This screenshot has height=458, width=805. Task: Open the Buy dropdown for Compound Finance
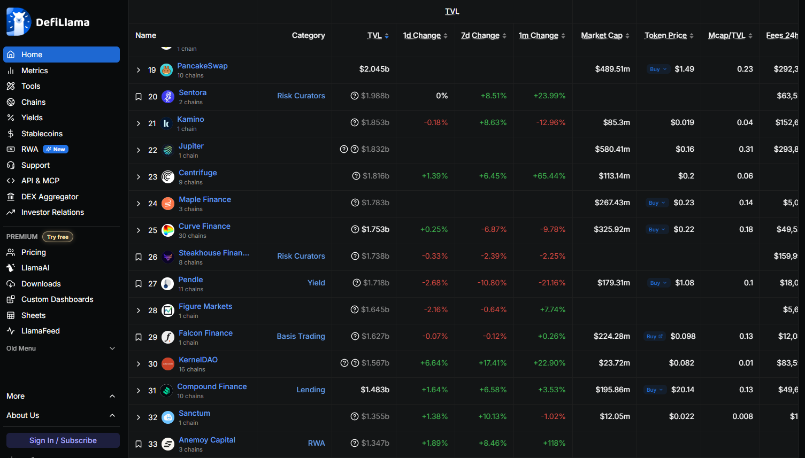coord(655,390)
